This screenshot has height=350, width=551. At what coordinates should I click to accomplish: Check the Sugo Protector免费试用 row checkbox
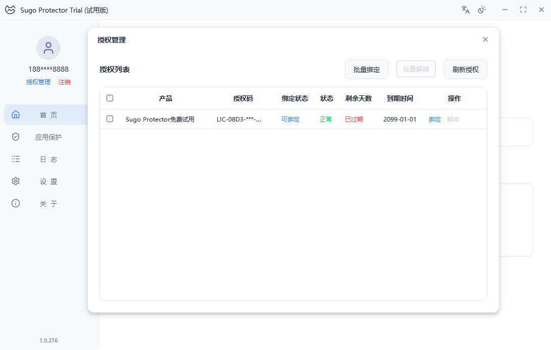click(110, 119)
